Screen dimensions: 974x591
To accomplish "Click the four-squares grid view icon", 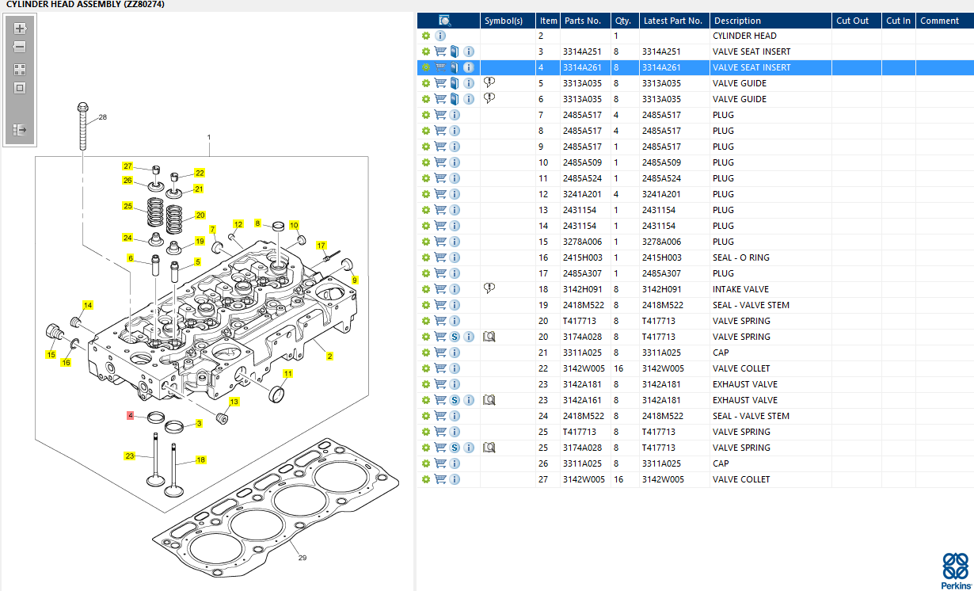I will 21,69.
